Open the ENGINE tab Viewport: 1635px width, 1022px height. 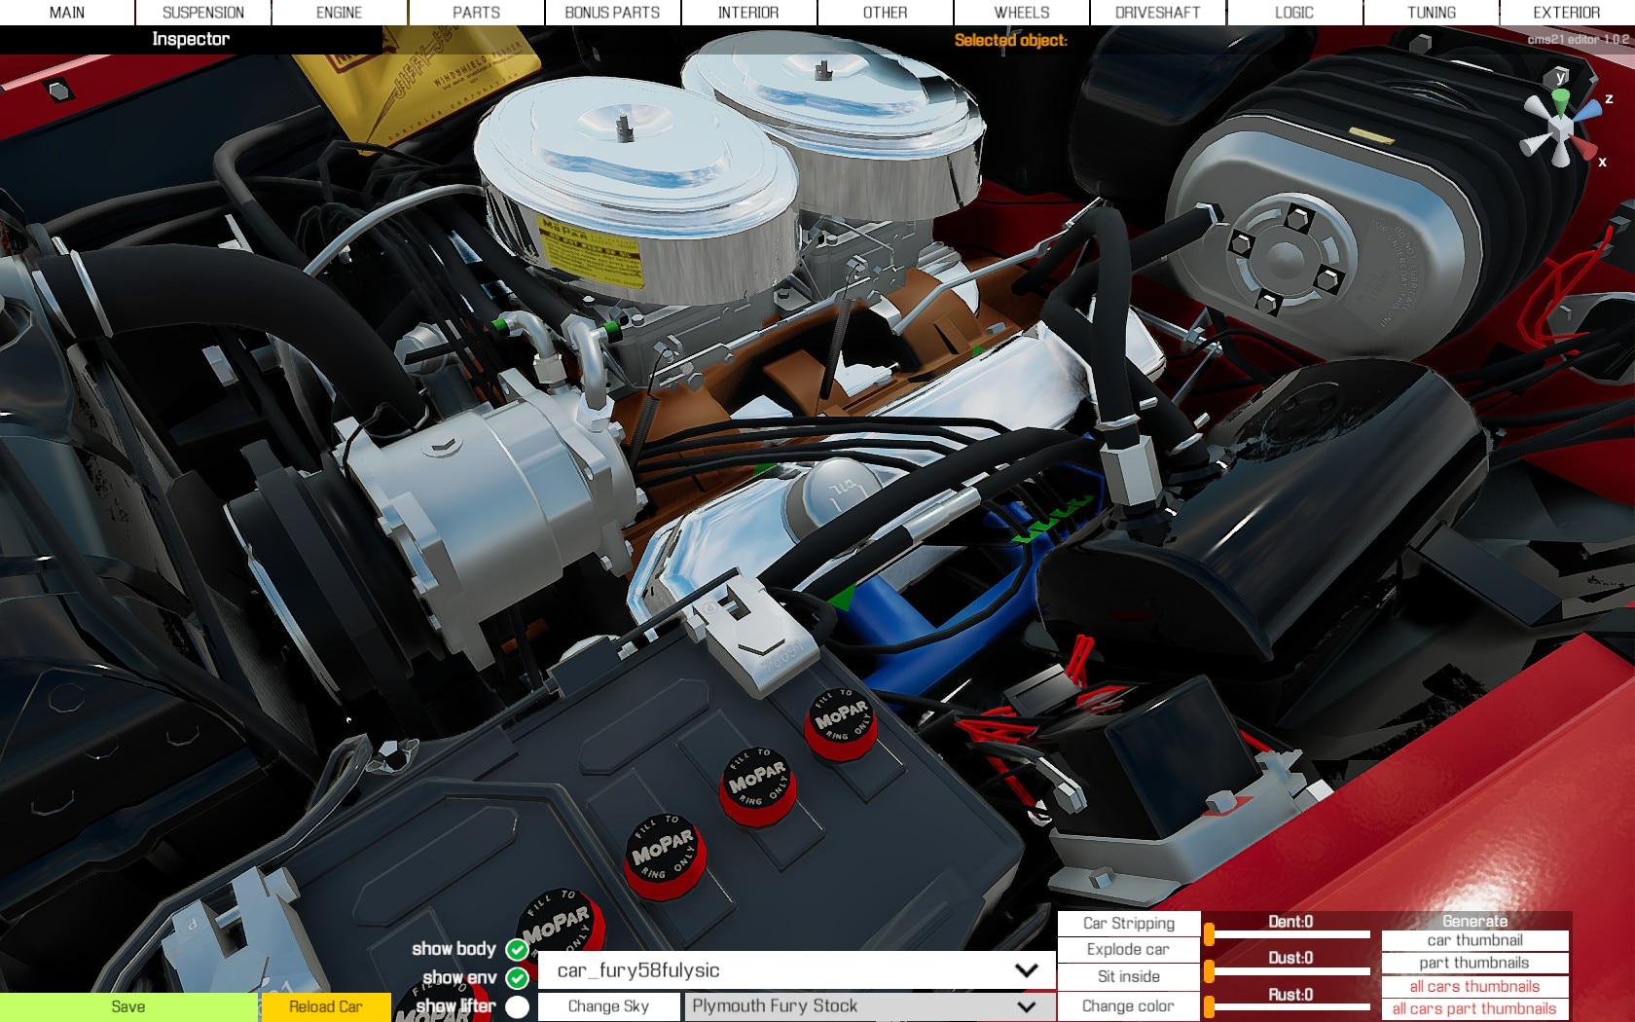click(339, 13)
